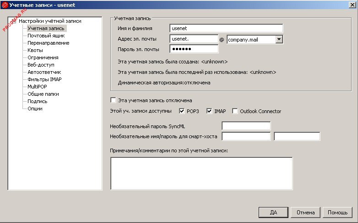Open the 'Перенаправление' settings page
358x223 pixels.
click(x=48, y=43)
